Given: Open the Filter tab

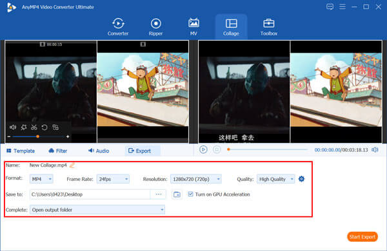Looking at the screenshot, I should (58, 151).
